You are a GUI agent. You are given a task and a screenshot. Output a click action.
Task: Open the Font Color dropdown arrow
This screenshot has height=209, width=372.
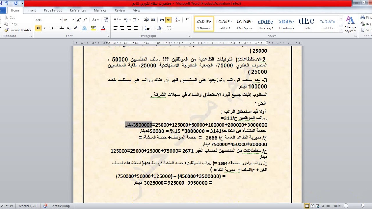108,28
